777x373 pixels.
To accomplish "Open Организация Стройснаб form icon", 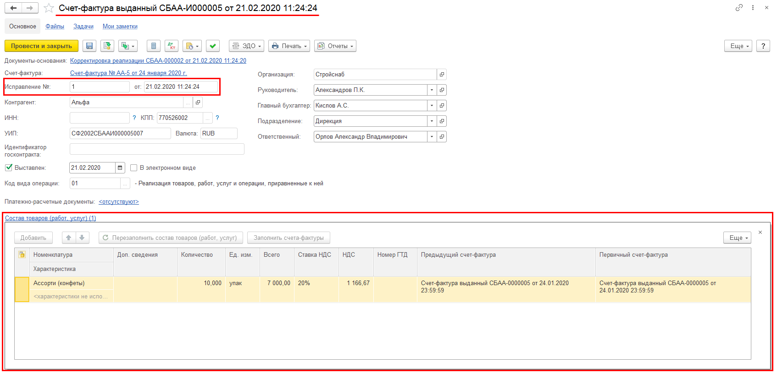I will click(x=442, y=74).
